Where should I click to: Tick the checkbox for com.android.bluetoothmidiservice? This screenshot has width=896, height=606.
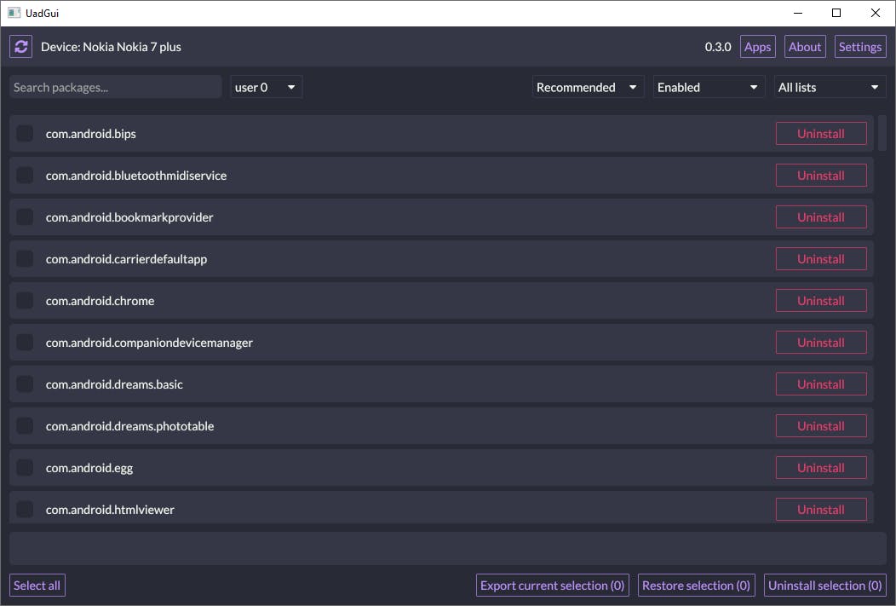pyautogui.click(x=25, y=176)
